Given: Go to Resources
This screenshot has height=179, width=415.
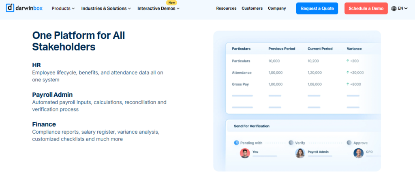Looking at the screenshot, I should 226,8.
